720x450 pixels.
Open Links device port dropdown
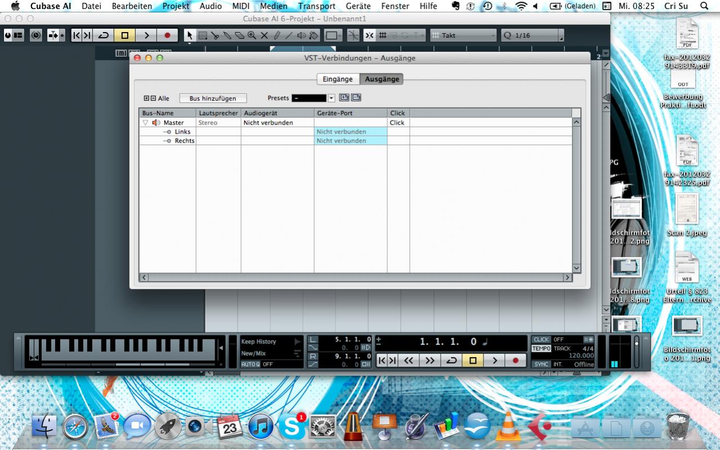tap(351, 131)
